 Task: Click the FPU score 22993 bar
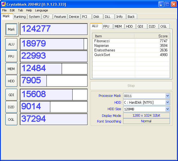tap(54, 56)
